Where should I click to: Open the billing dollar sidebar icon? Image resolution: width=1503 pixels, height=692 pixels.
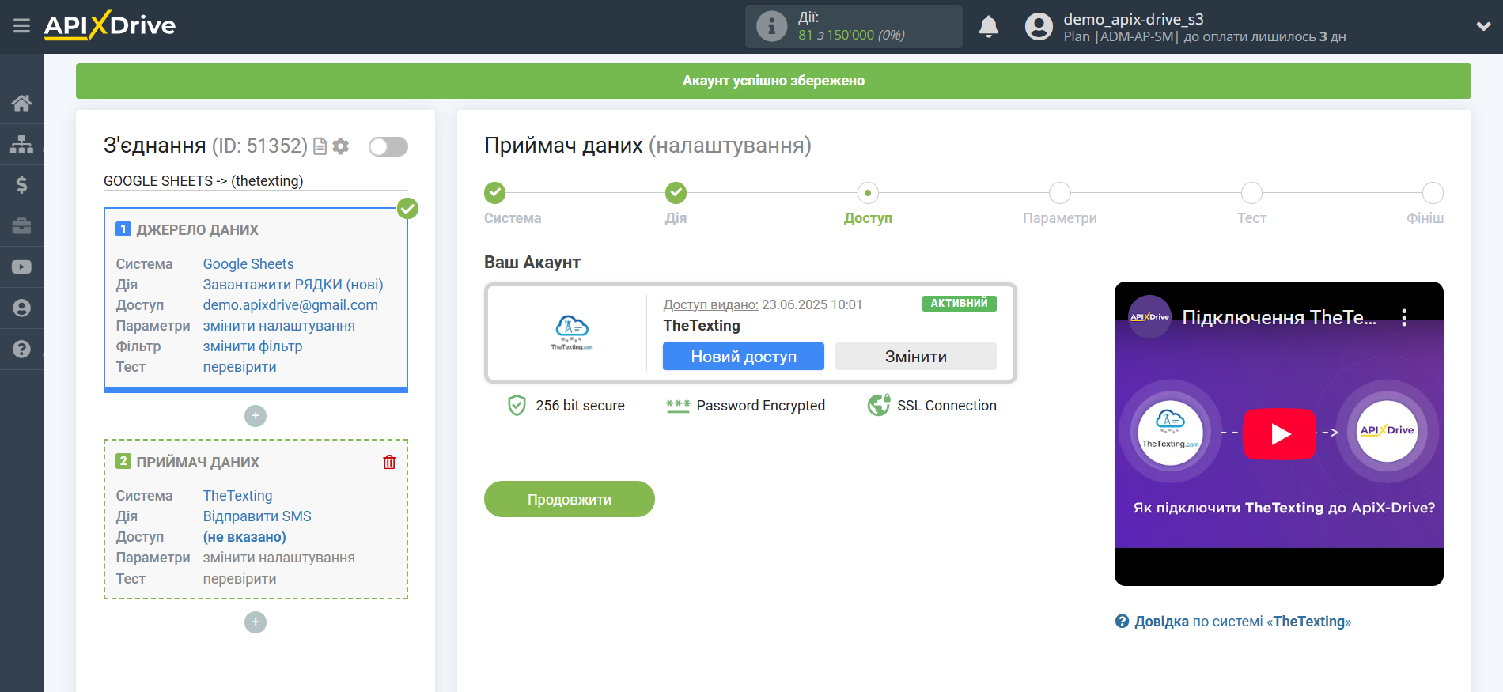pyautogui.click(x=21, y=185)
